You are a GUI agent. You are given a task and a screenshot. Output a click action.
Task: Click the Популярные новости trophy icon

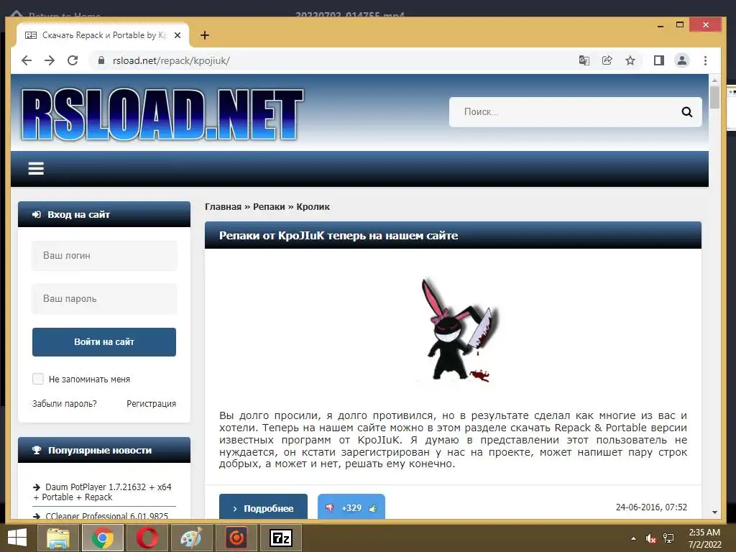coord(37,450)
